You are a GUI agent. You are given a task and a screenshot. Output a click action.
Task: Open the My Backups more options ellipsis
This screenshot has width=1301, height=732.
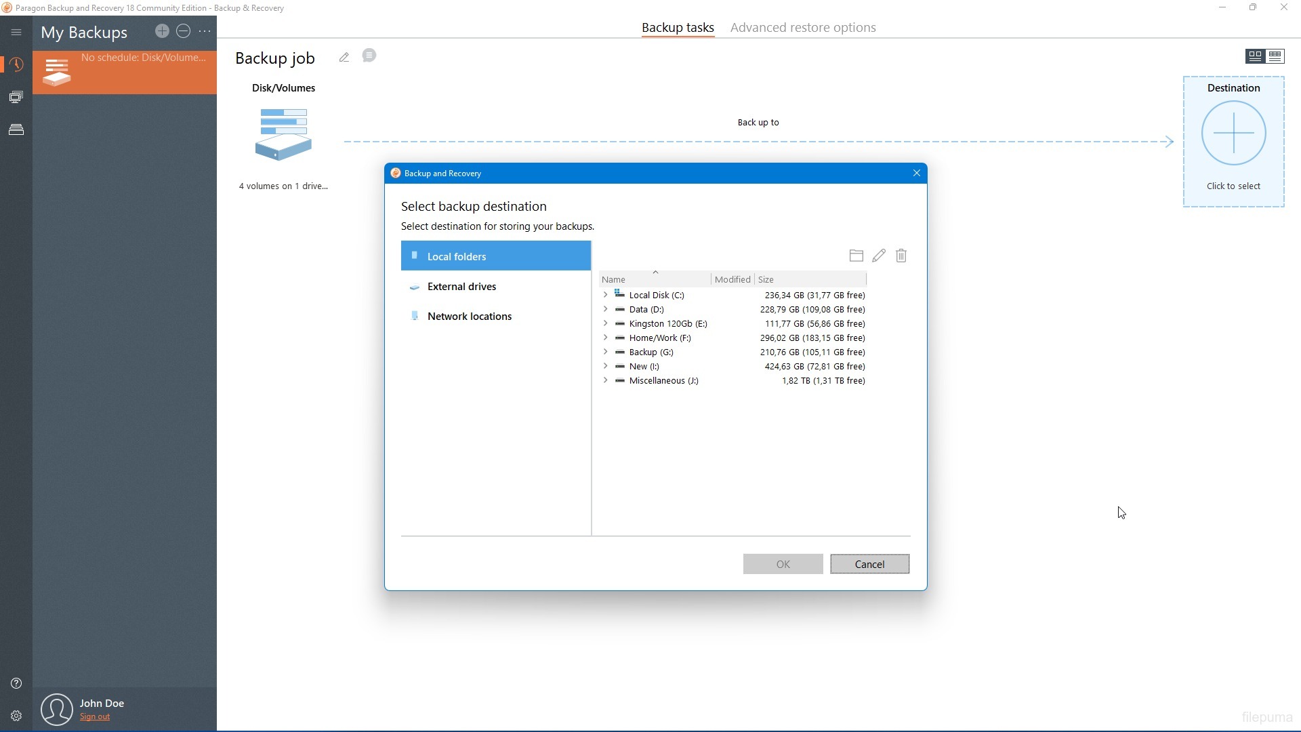pos(205,31)
